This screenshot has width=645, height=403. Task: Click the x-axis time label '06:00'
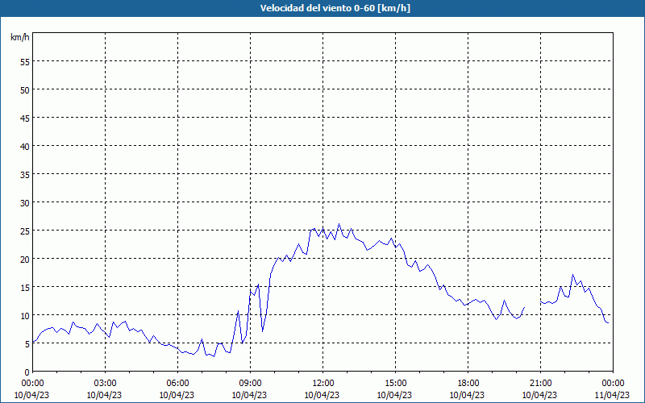point(177,384)
